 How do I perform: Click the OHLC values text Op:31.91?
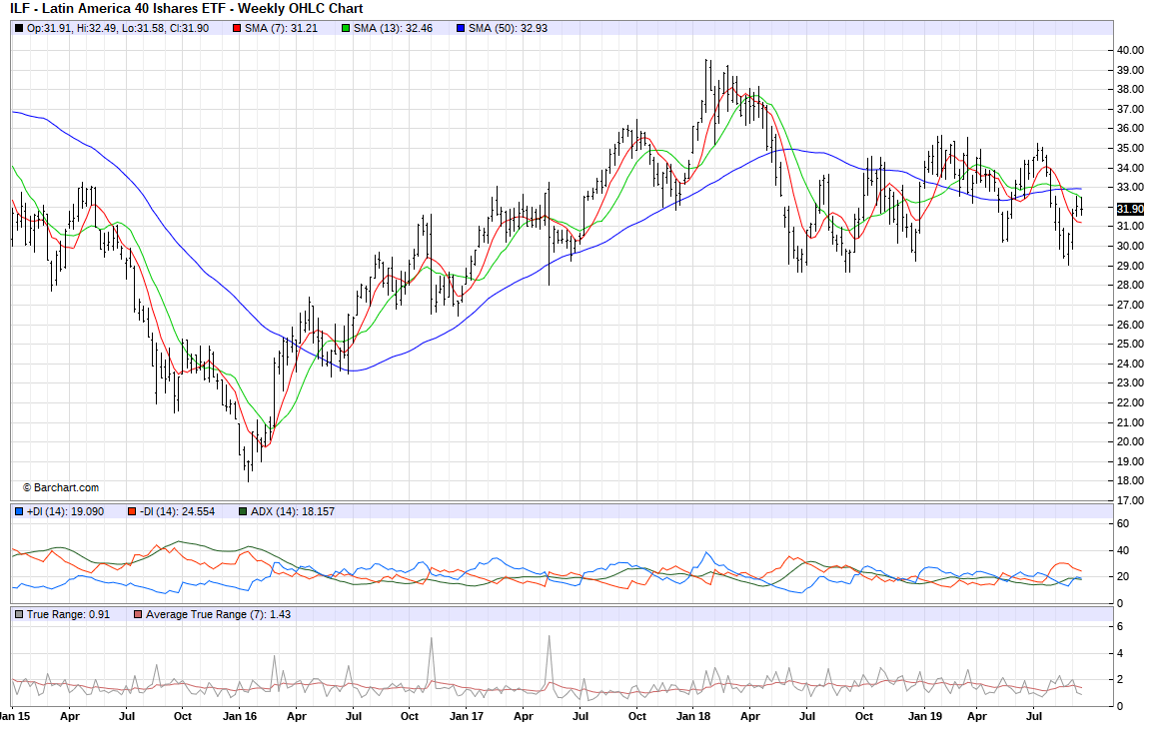118,28
